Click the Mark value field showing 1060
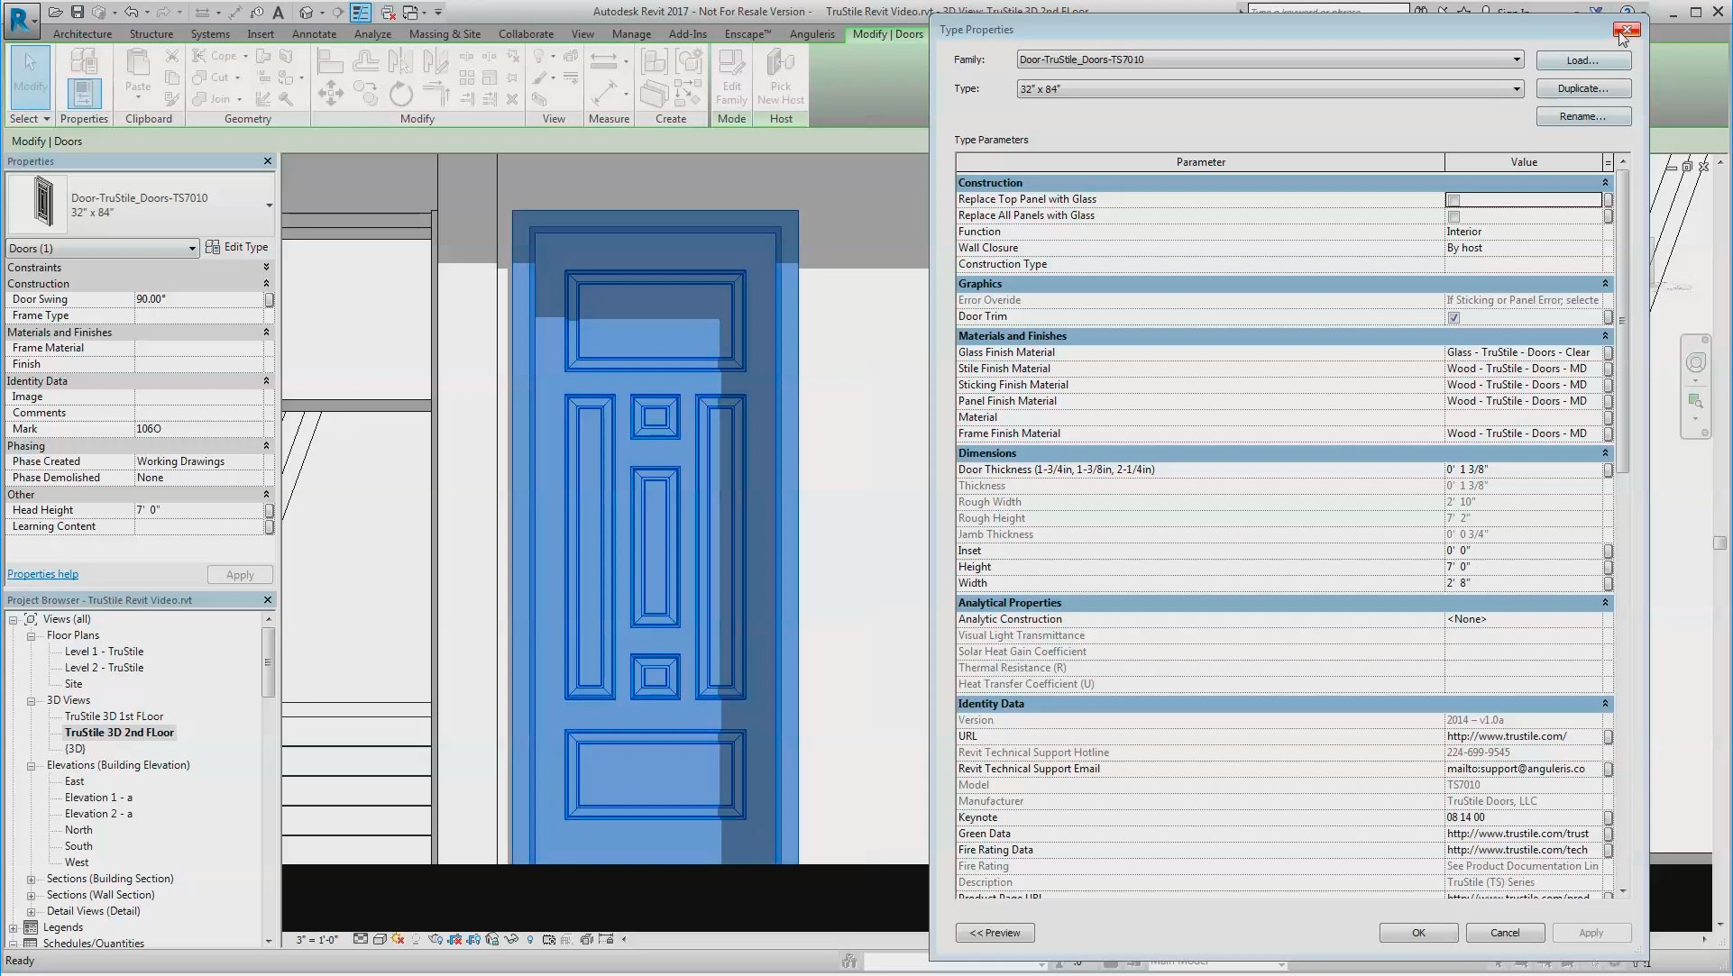The width and height of the screenshot is (1733, 976). tap(199, 429)
